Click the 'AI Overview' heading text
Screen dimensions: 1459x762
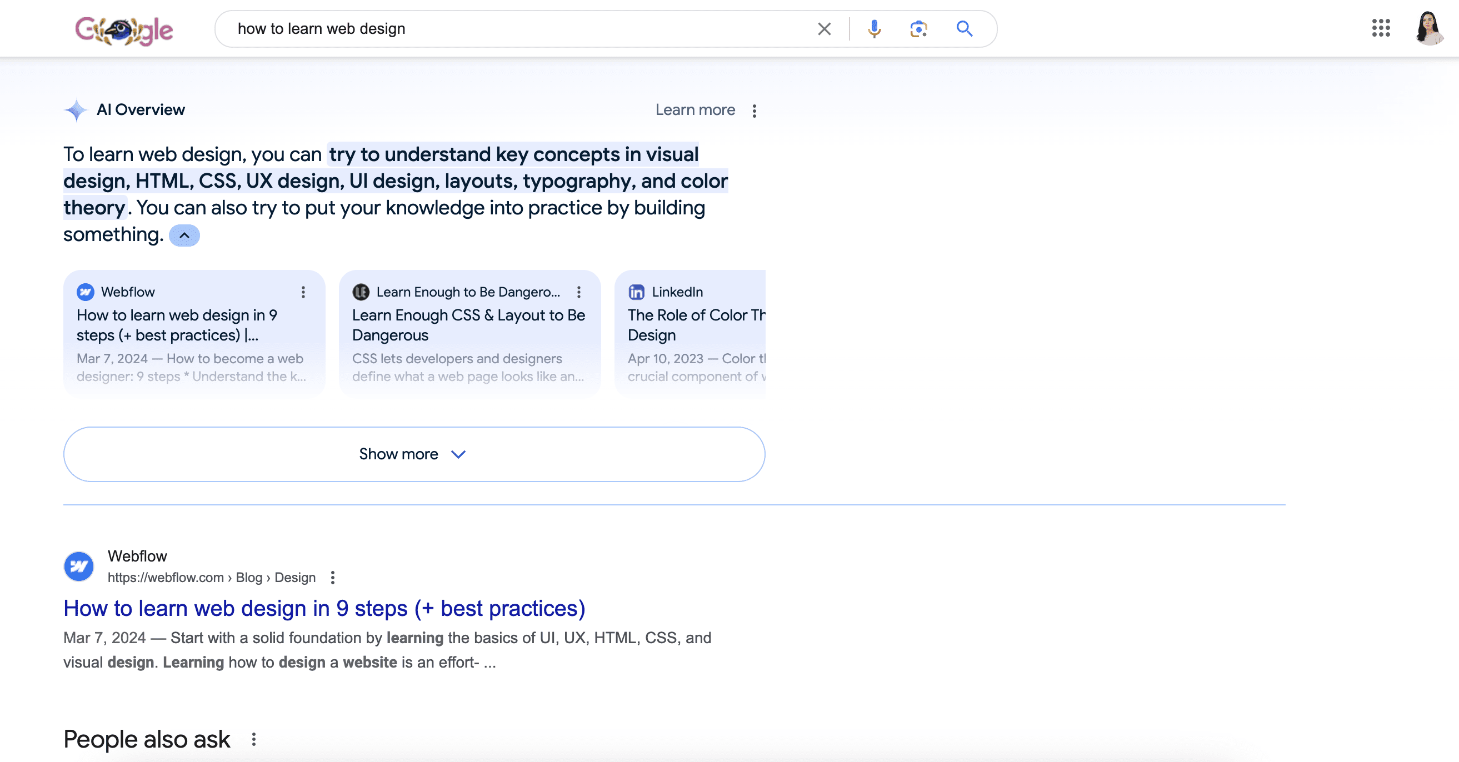(141, 110)
